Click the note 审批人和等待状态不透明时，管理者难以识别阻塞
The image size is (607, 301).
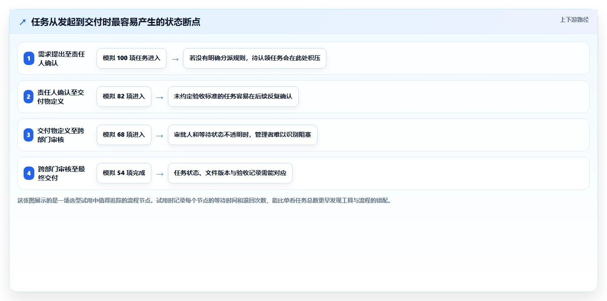tap(243, 135)
